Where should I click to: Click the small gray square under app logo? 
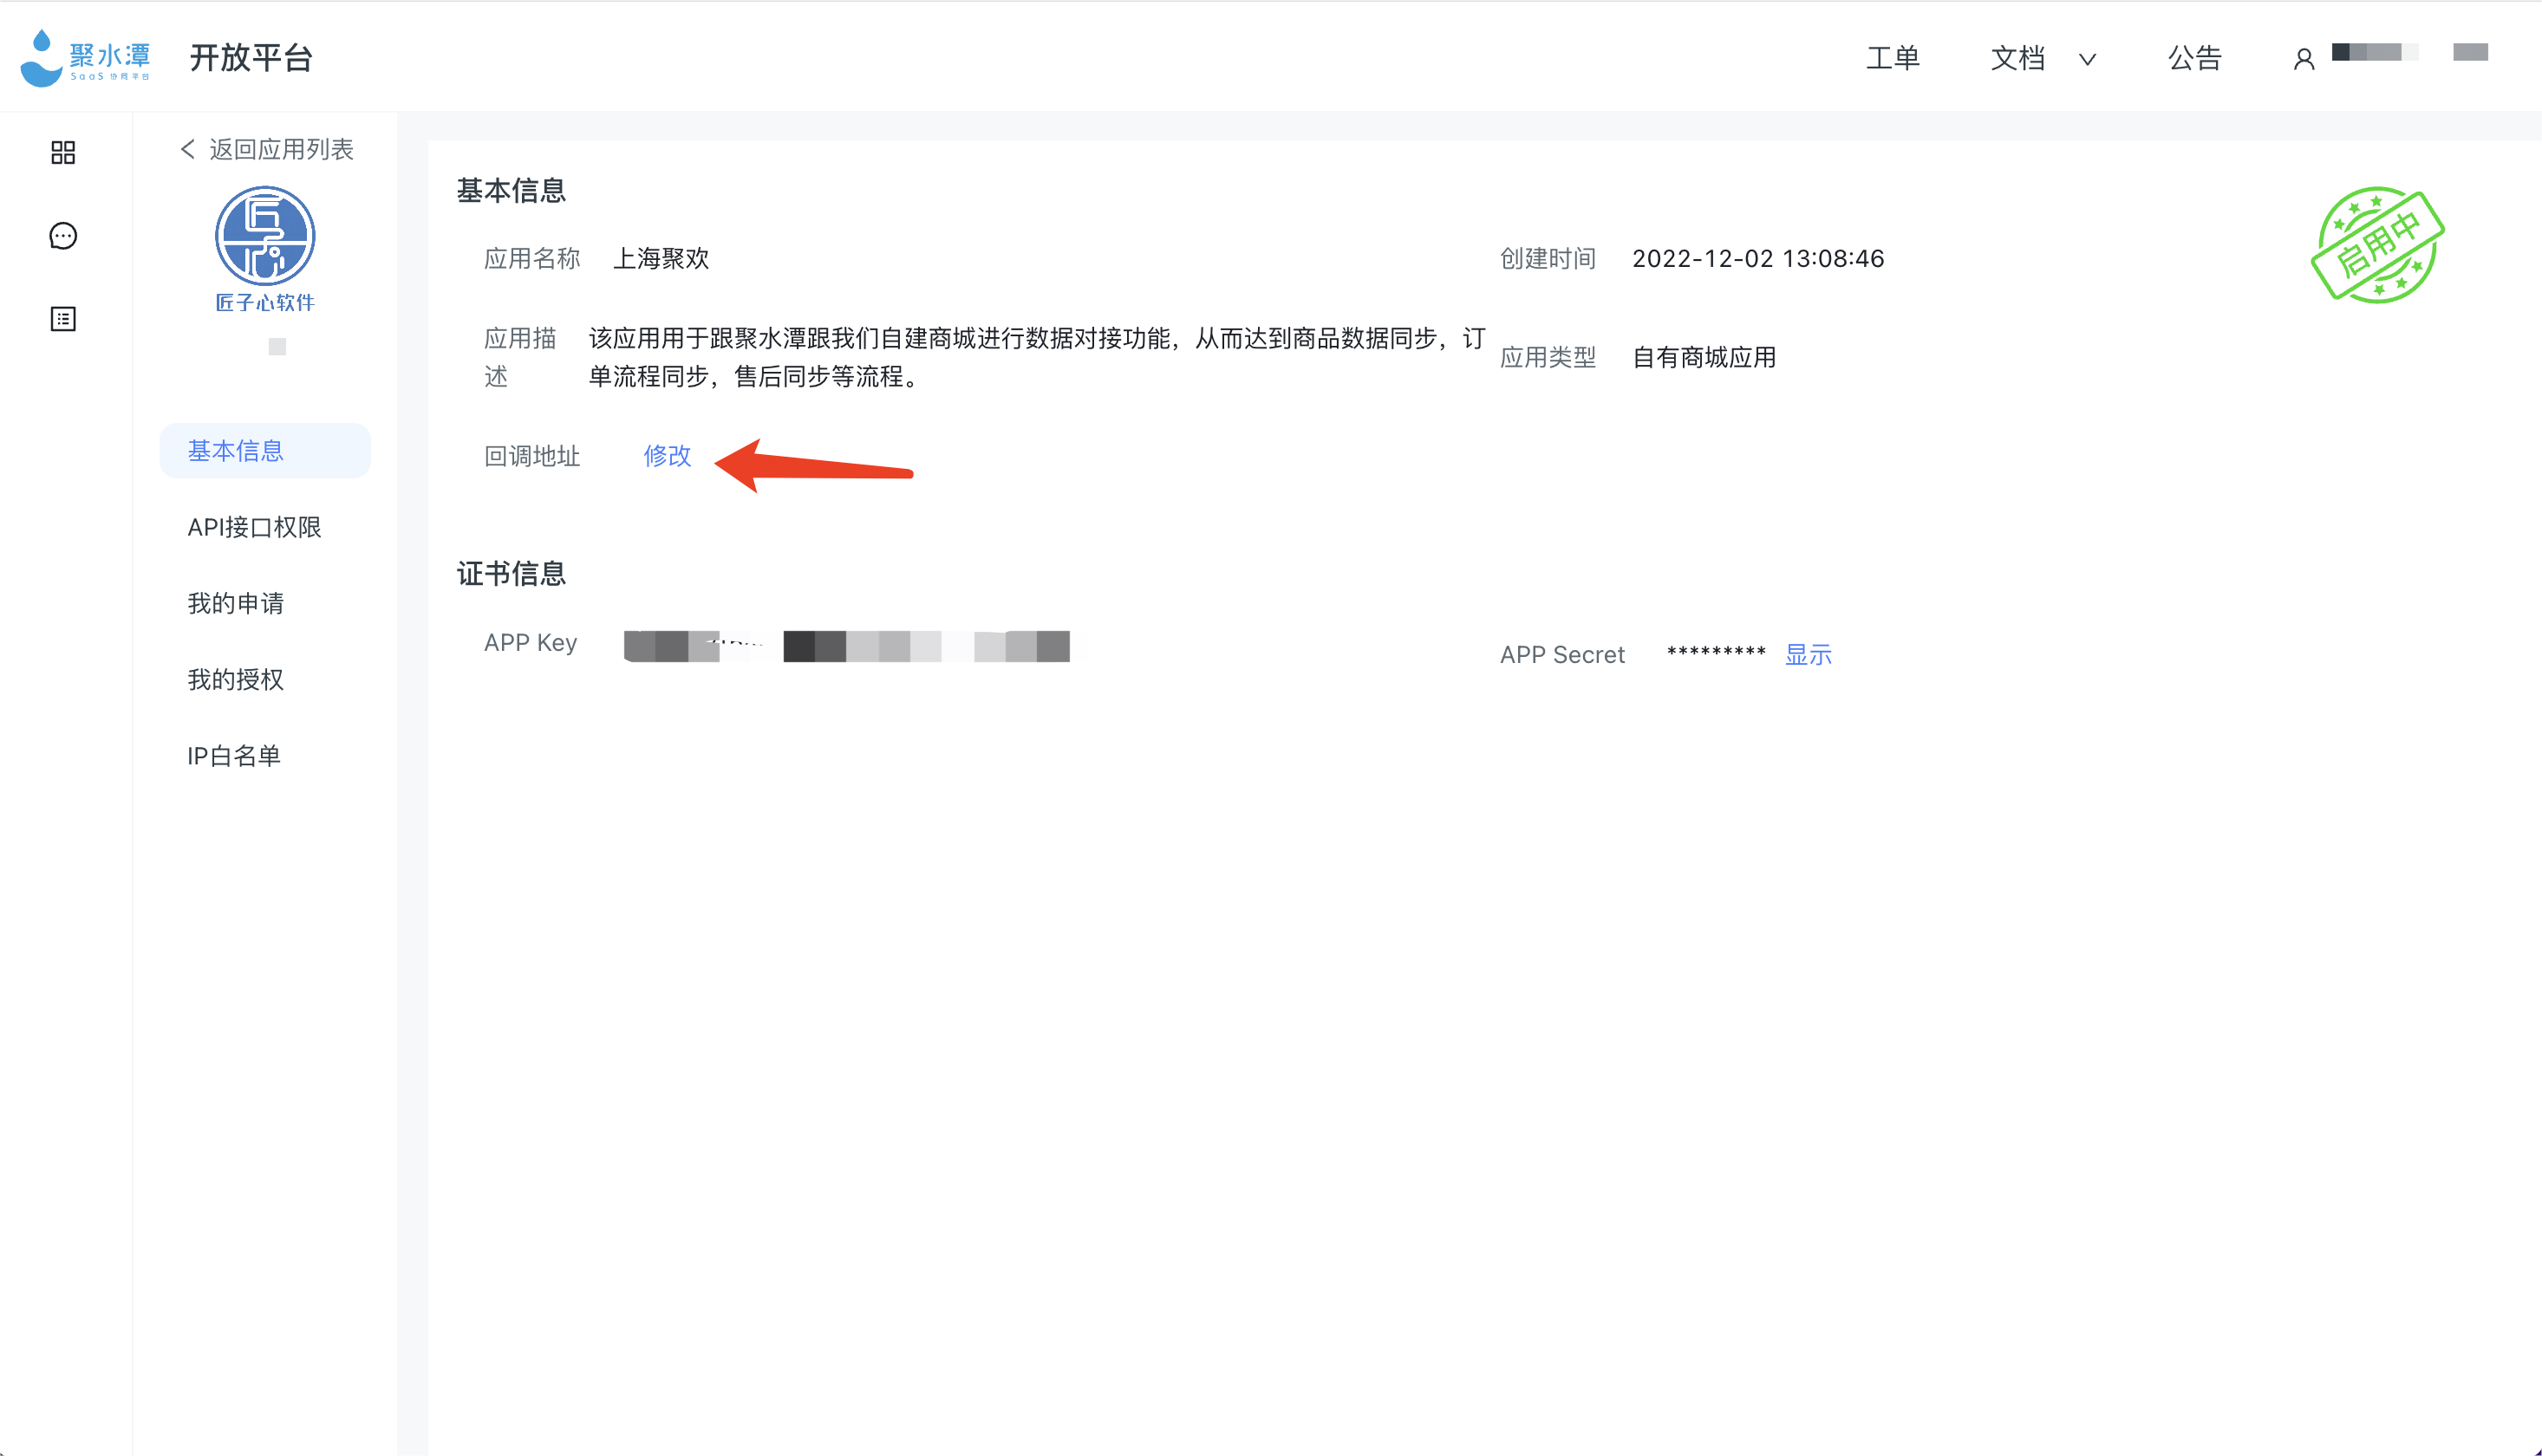click(x=277, y=347)
